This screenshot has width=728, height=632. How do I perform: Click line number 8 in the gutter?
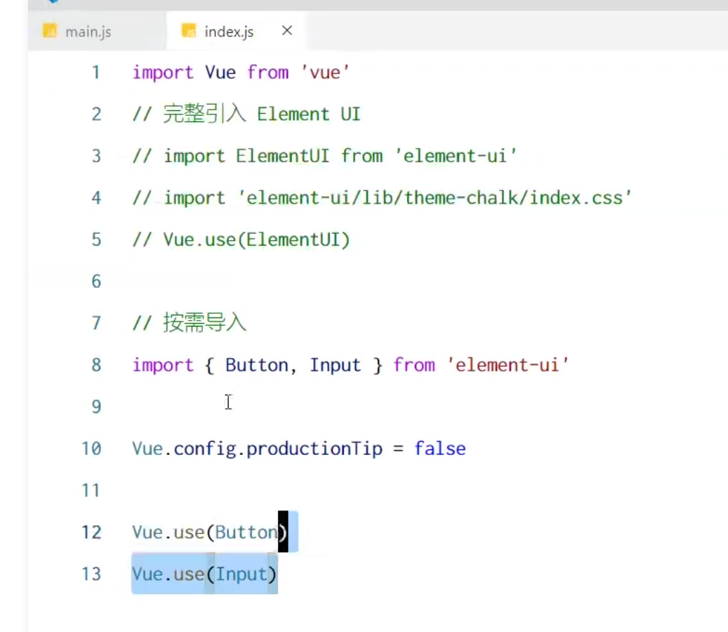tap(96, 364)
